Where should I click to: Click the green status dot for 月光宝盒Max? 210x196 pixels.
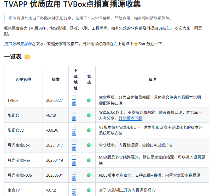[x=89, y=160]
